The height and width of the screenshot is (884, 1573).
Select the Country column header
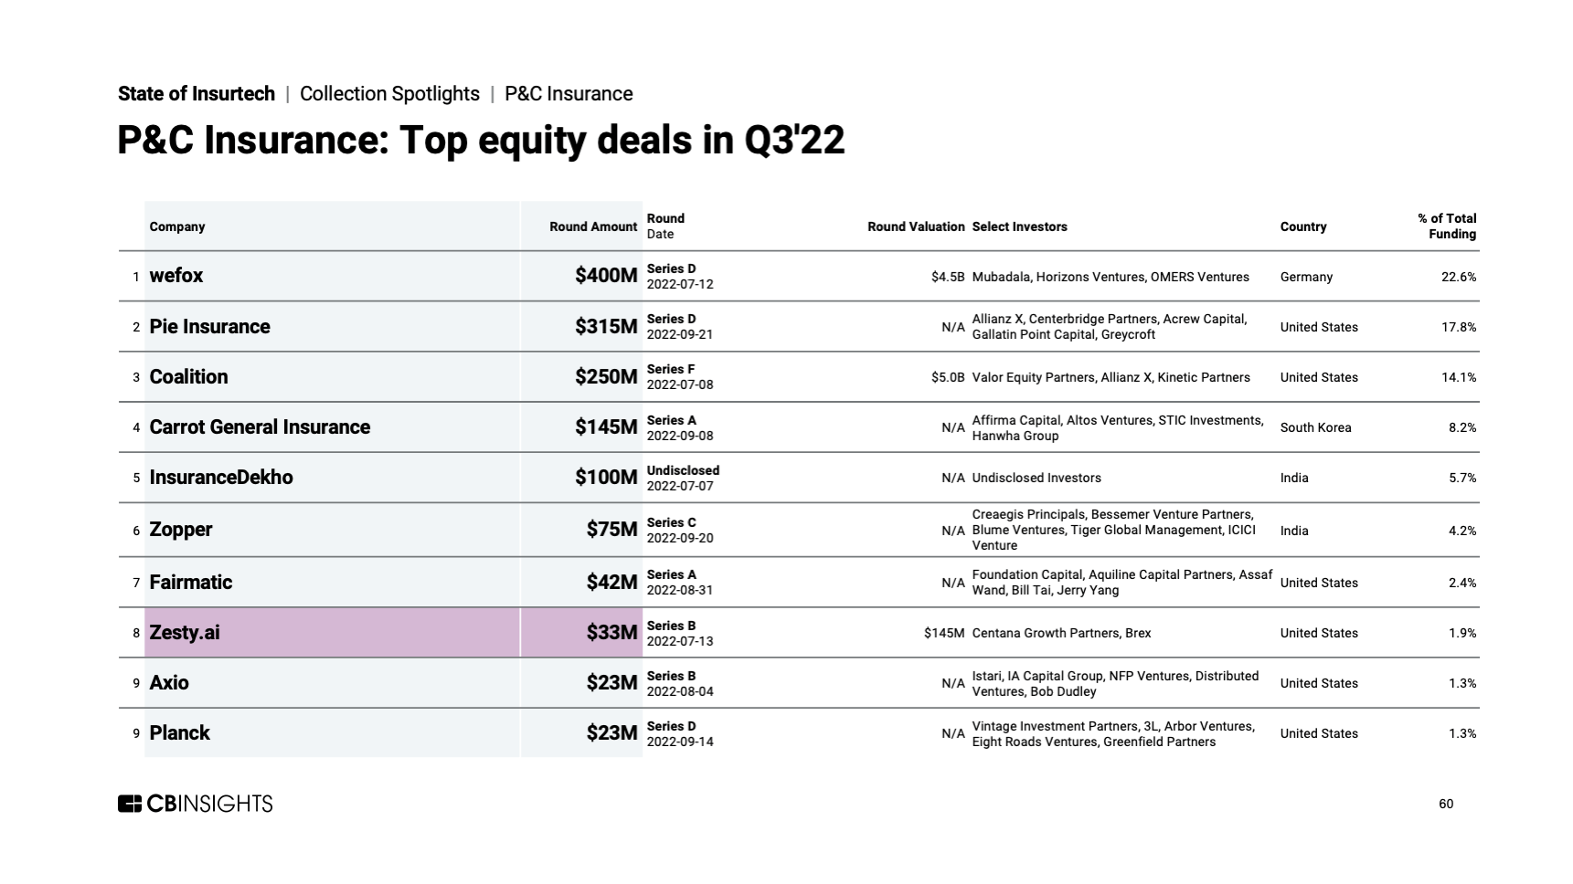click(x=1303, y=226)
